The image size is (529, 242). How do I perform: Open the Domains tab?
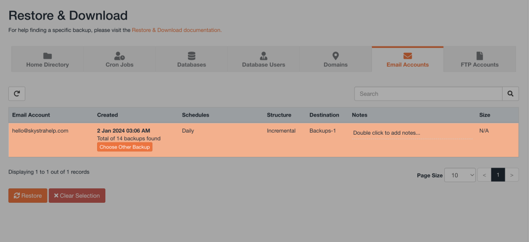(335, 59)
